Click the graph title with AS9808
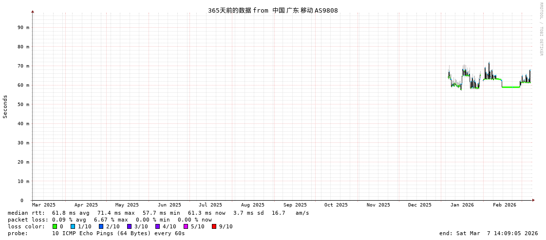Image resolution: width=546 pixels, height=240 pixels. point(273,10)
